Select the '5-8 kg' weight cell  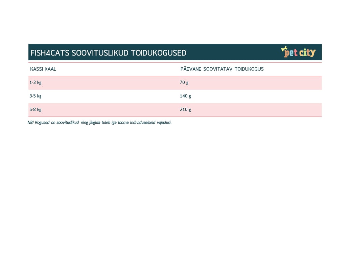pos(36,110)
